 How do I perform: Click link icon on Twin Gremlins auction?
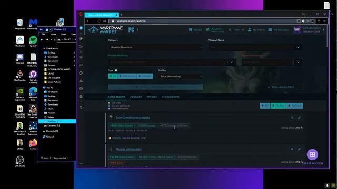(299, 118)
